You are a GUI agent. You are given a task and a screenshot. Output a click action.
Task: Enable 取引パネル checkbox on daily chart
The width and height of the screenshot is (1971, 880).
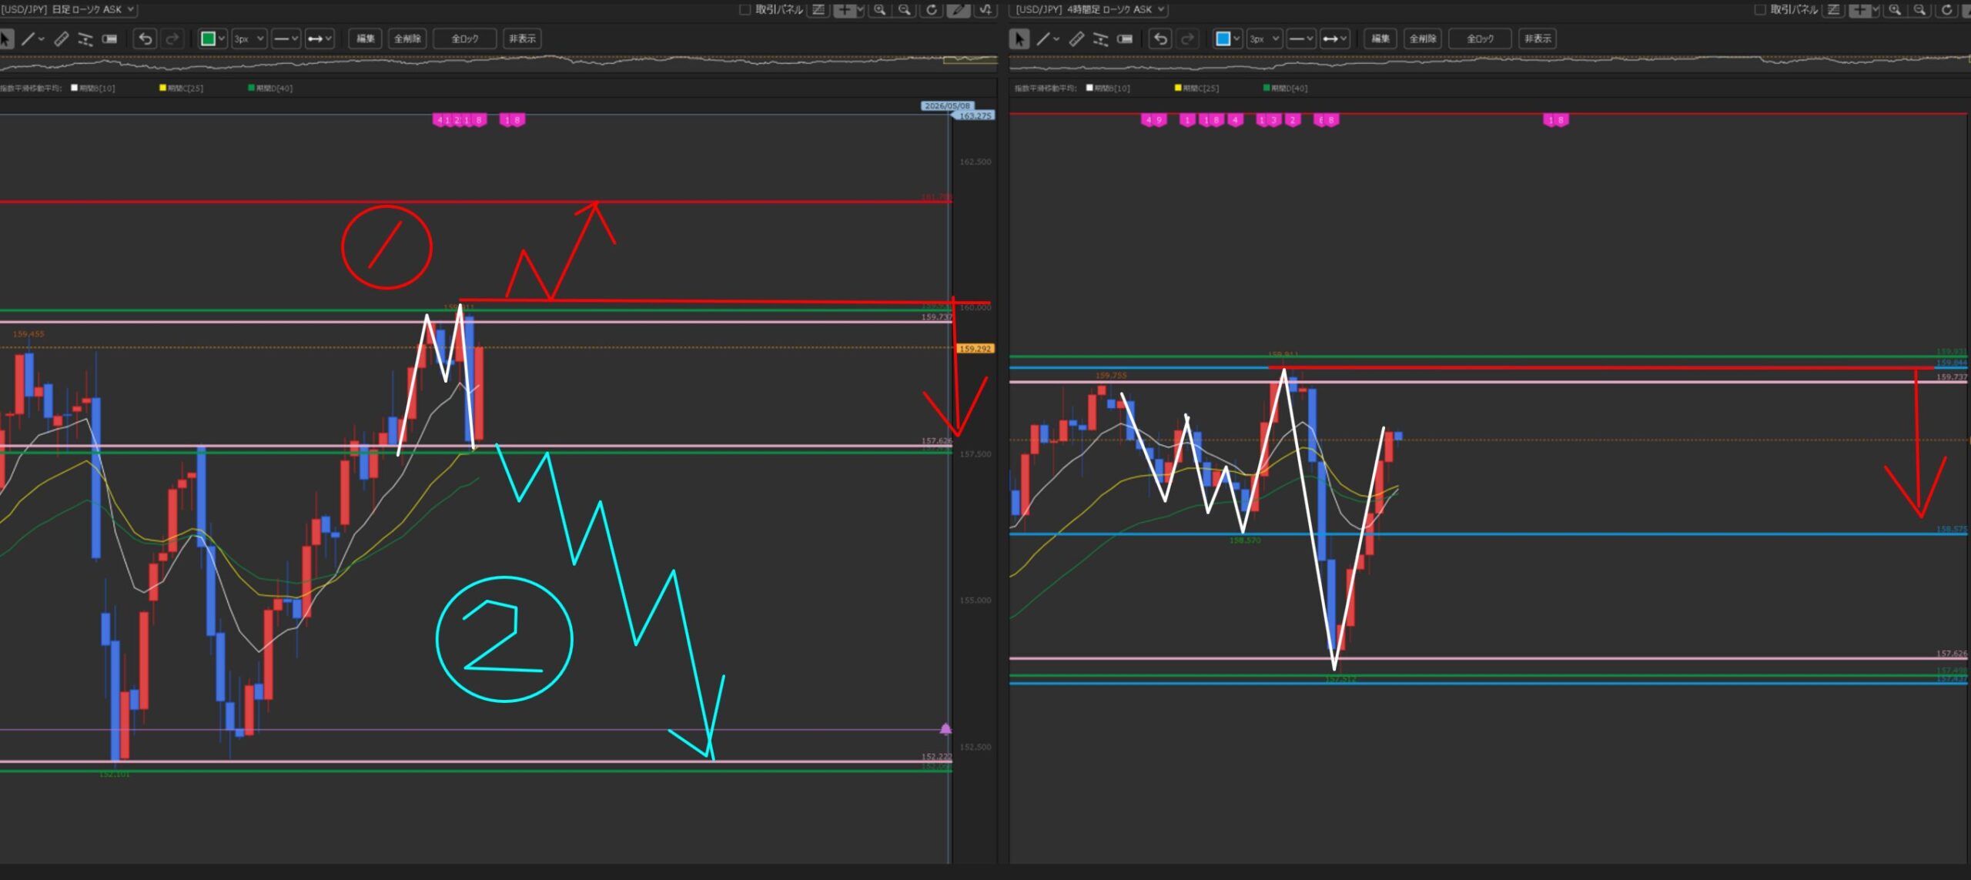coord(745,10)
